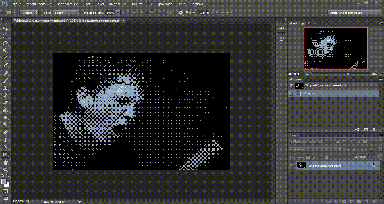The height and width of the screenshot is (204, 384).
Task: Select the Pen tool
Action: click(5, 132)
